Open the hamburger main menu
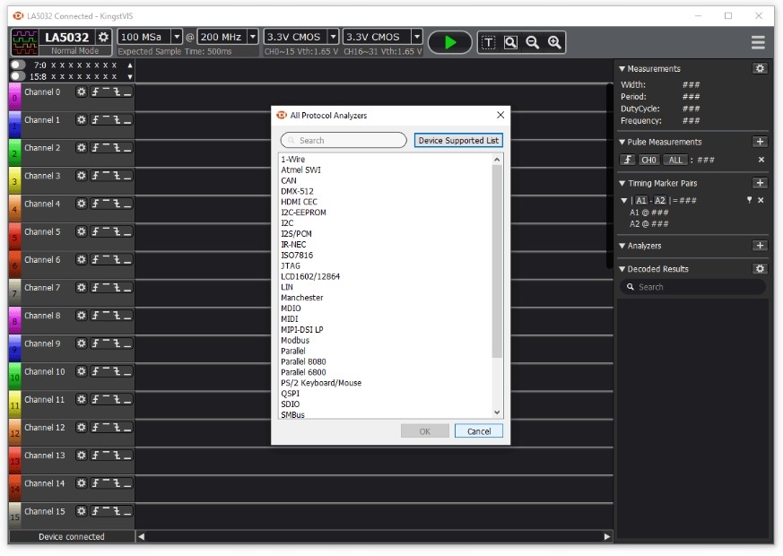Viewport: 783px width, 556px height. [758, 42]
